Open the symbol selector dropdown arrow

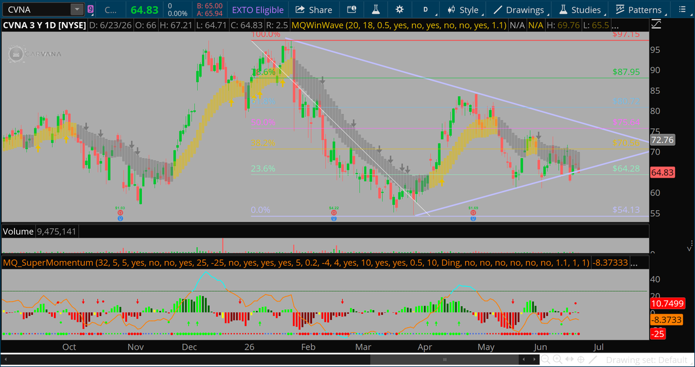pos(77,9)
